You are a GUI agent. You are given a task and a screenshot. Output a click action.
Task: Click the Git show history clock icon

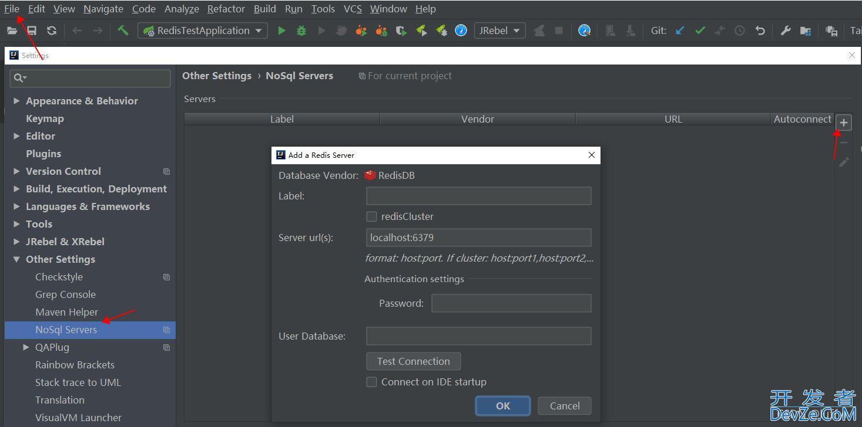(740, 30)
